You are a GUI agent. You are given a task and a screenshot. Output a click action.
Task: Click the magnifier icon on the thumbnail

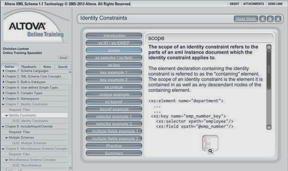point(210,151)
